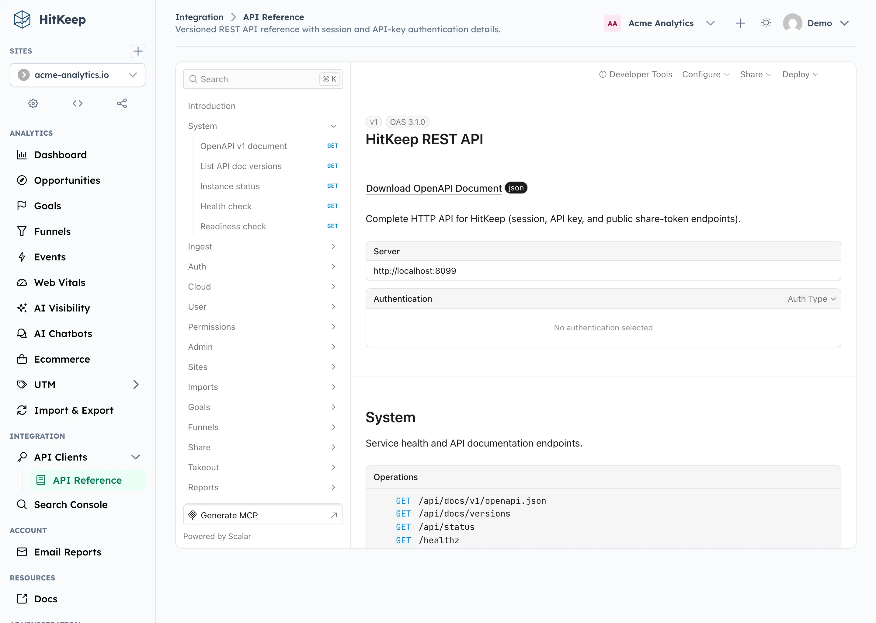Add a new site with plus icon
The height and width of the screenshot is (623, 876).
(138, 51)
